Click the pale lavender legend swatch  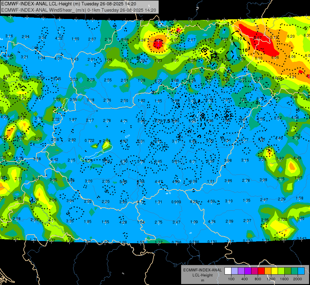click(x=235, y=271)
